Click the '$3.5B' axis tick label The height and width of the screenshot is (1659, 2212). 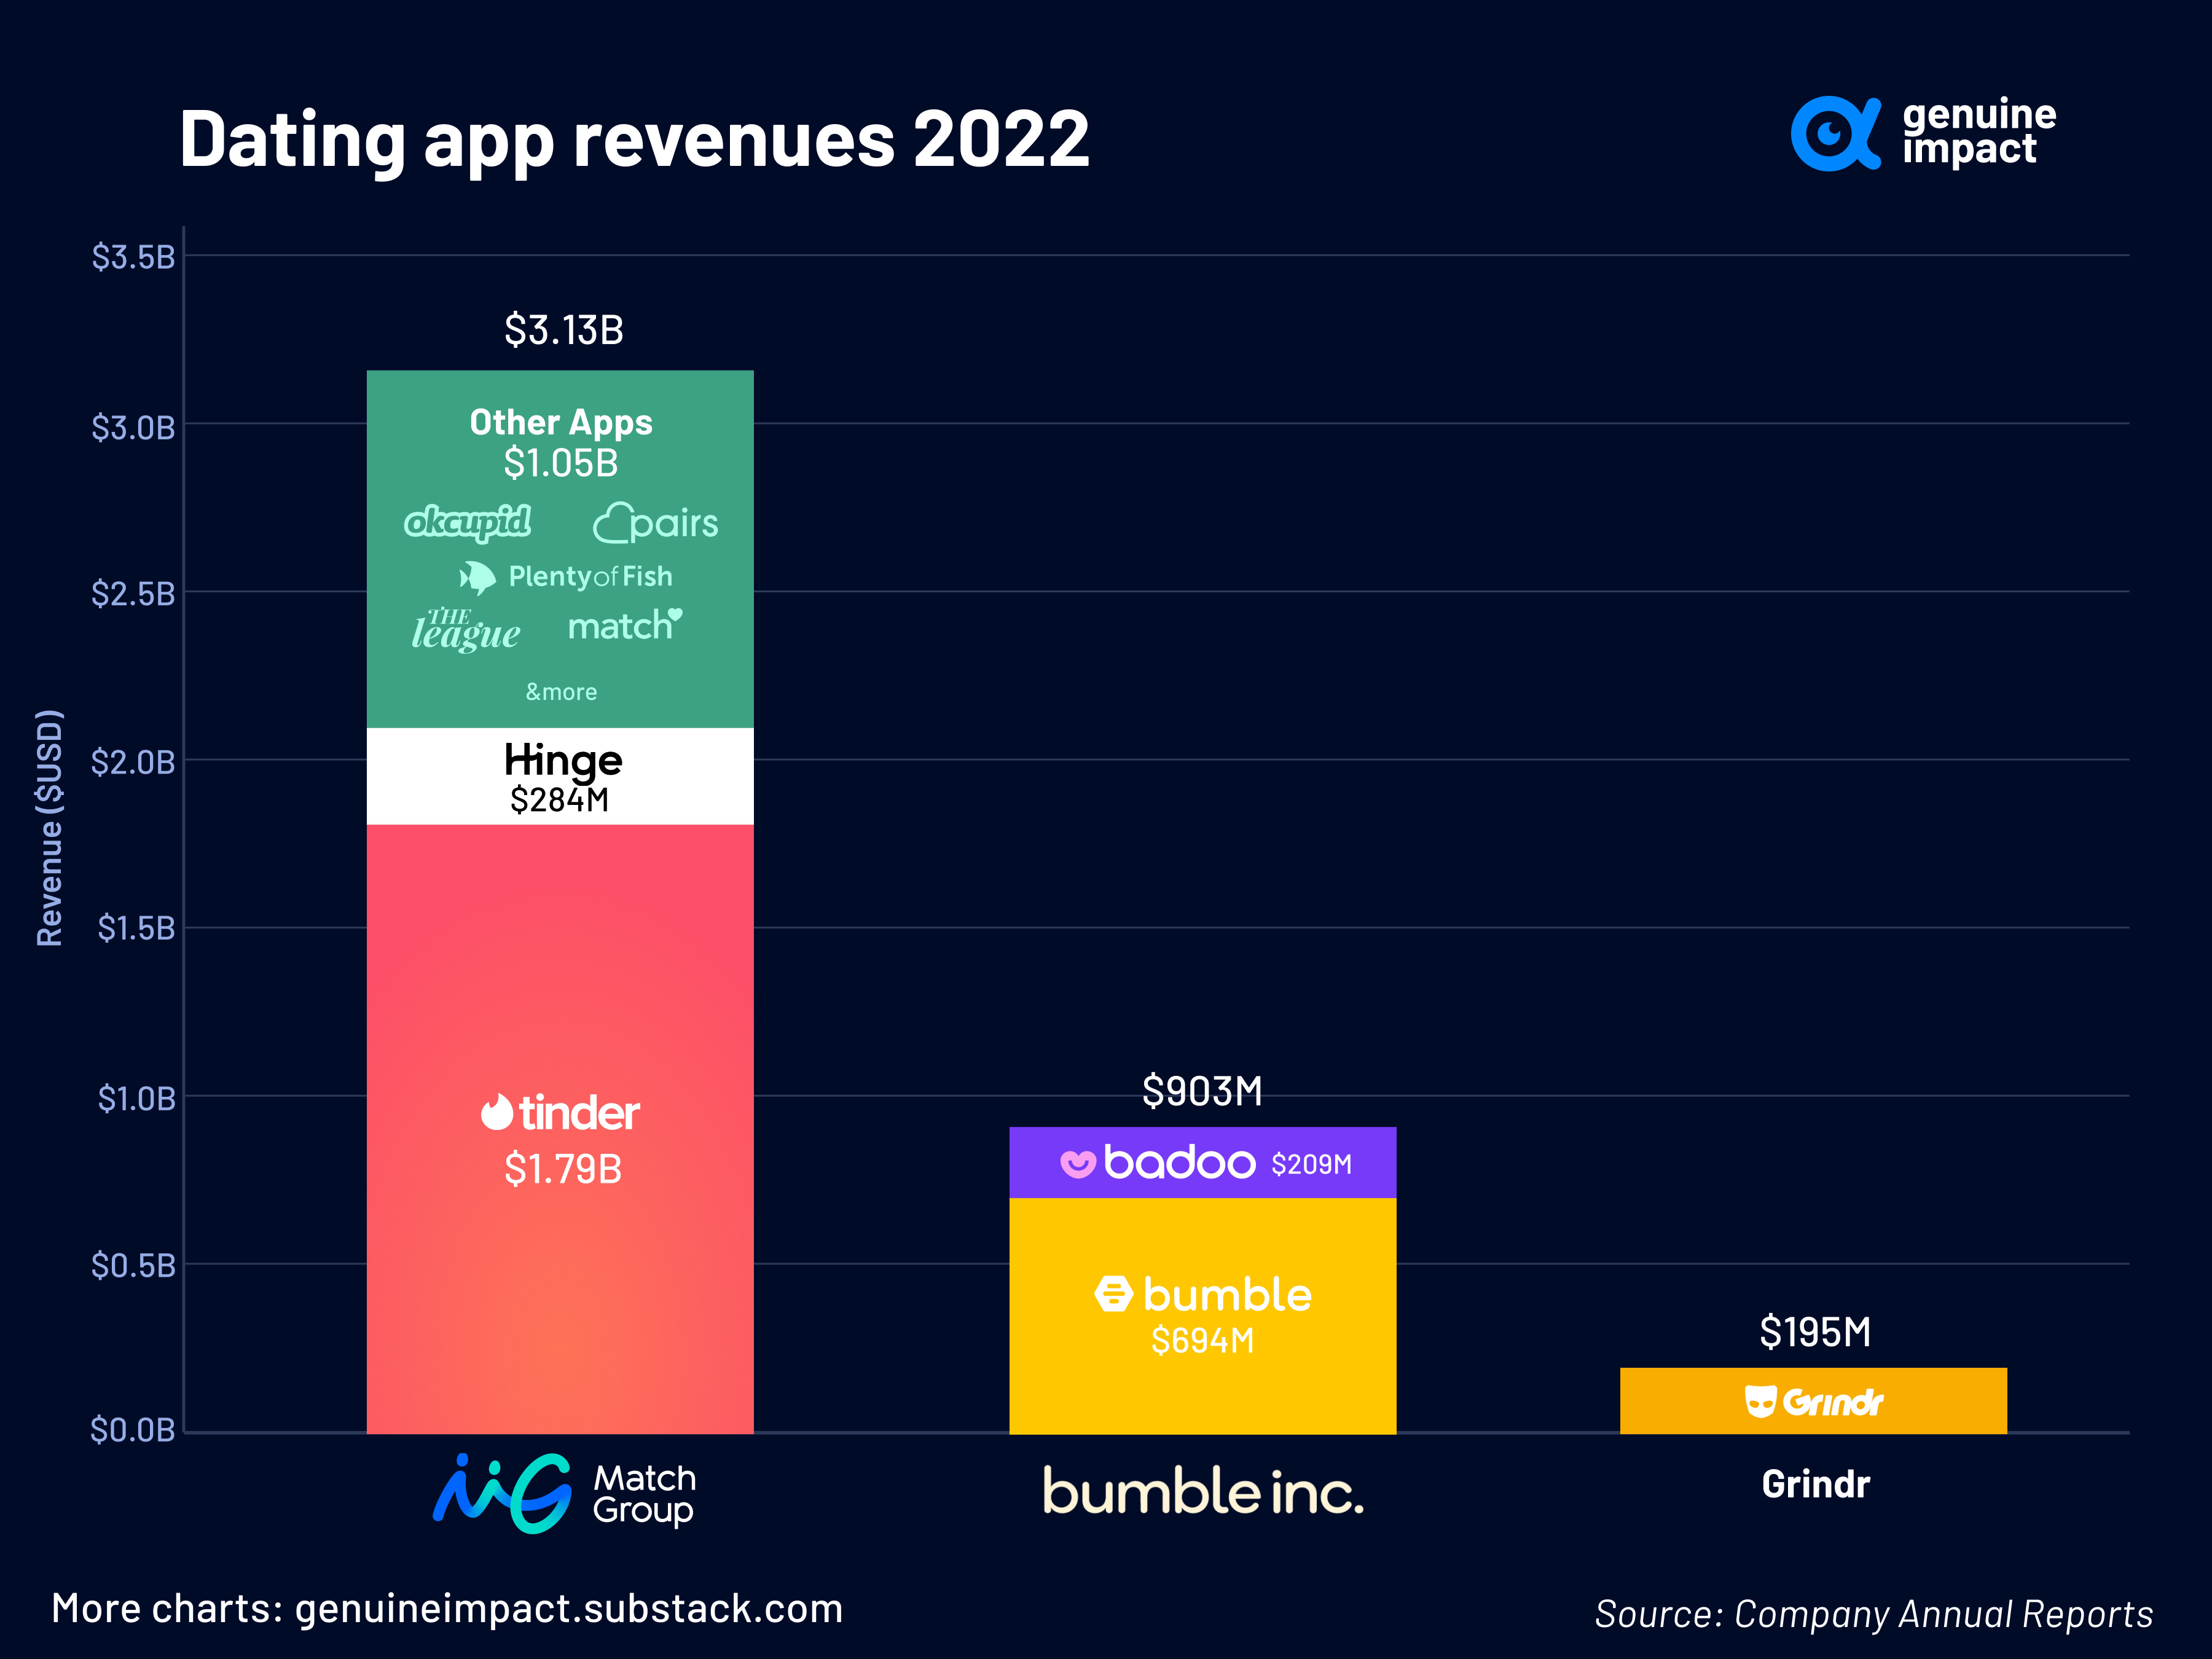133,257
